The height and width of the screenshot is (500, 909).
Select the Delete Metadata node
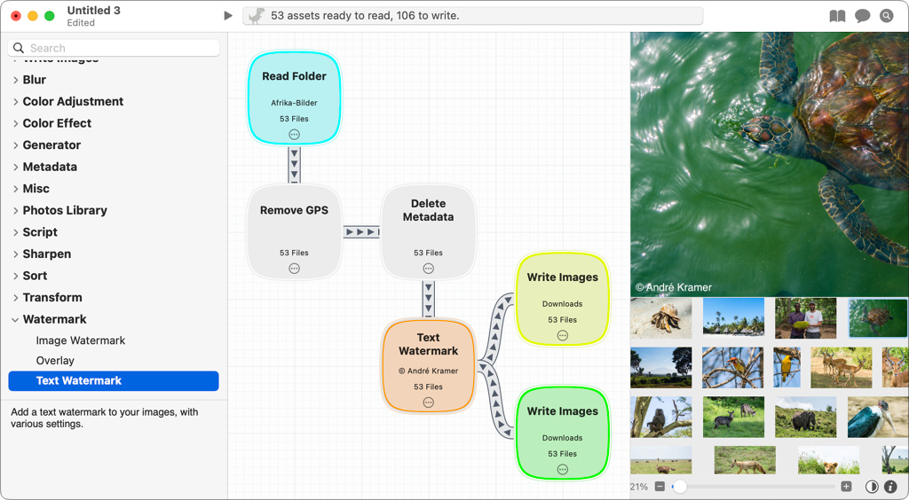click(429, 232)
